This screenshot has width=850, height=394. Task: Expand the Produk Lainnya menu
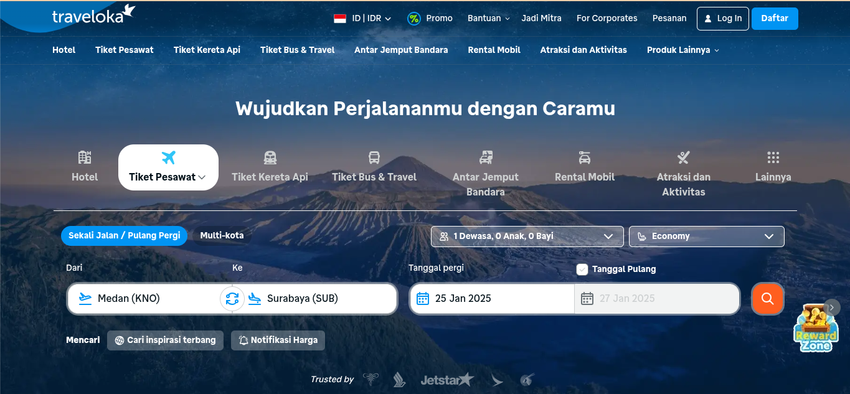coord(682,50)
